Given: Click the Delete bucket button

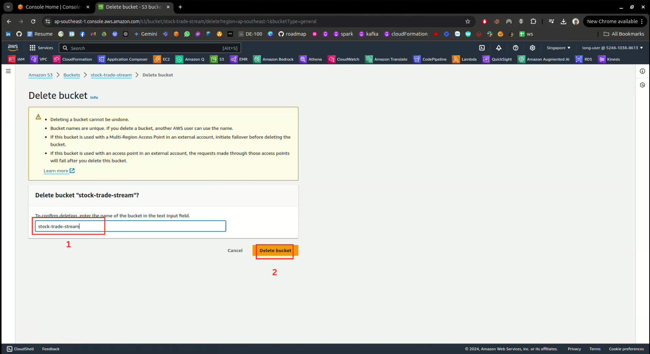Looking at the screenshot, I should click(x=275, y=251).
